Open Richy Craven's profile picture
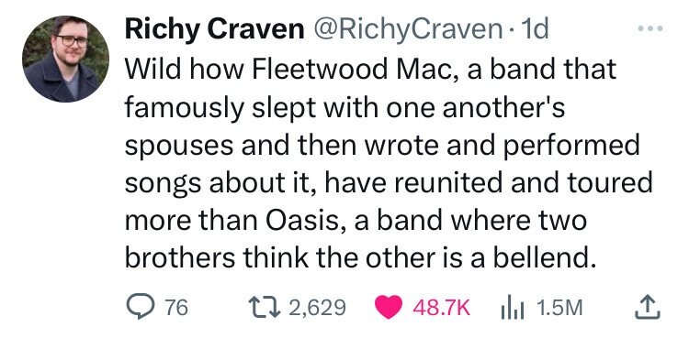Viewport: 689px width, 338px height. 66,59
